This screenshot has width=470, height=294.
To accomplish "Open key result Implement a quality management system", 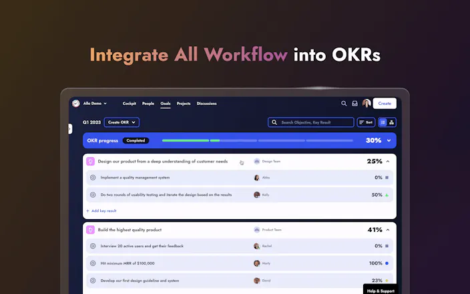I will click(x=135, y=178).
